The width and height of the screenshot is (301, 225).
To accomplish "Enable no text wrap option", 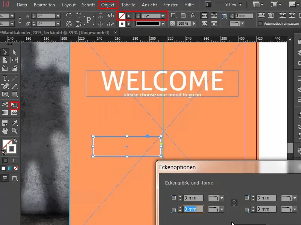I will 204,15.
